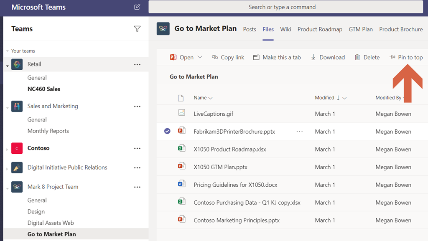Deselect the Fabrikam3DPrinterBrochure.pptx checkmark
The height and width of the screenshot is (241, 428).
click(167, 131)
